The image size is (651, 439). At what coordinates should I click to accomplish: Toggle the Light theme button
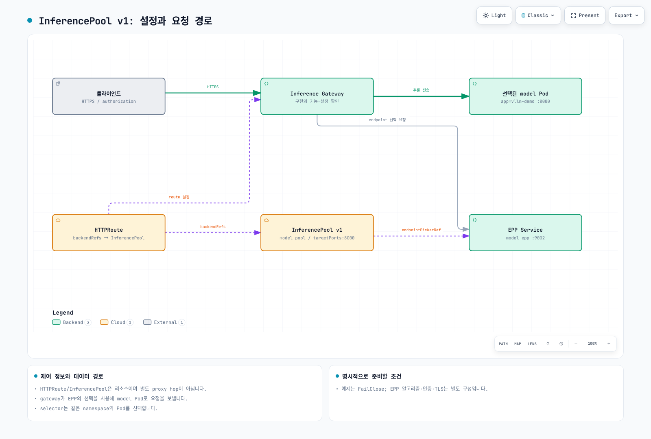(494, 15)
